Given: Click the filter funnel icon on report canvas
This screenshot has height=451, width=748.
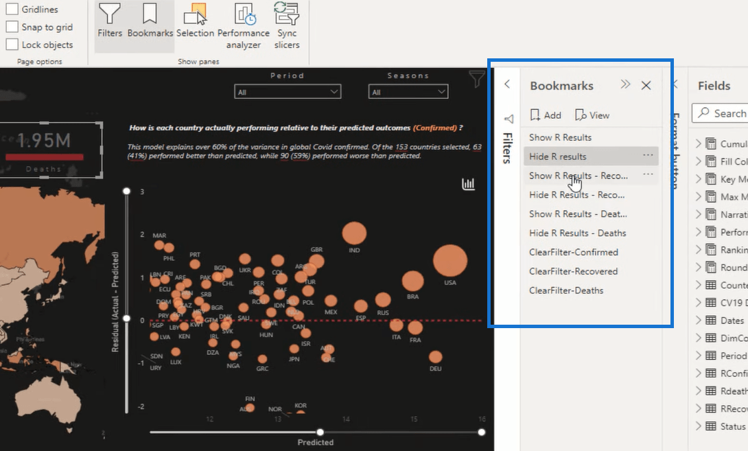Looking at the screenshot, I should pos(476,79).
